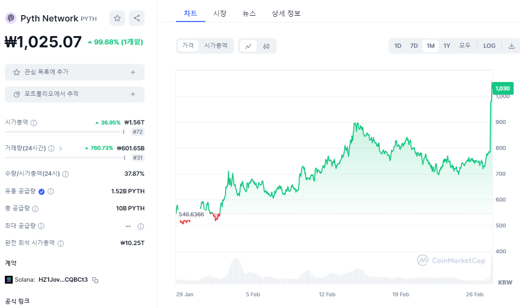Set chart range to 1D
Screen dimensions: 520x308
tap(398, 46)
